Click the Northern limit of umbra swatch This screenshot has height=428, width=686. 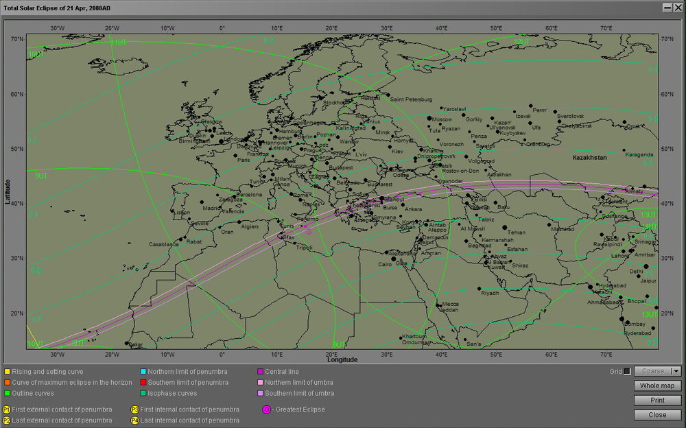261,382
